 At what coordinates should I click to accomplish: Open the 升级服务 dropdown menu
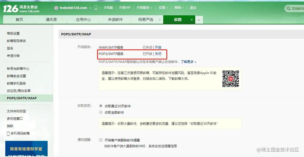[144, 8]
